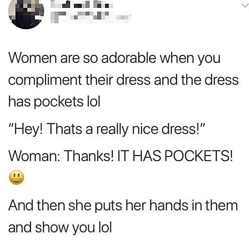Open the blurred display name profile link
The height and width of the screenshot is (249, 249).
[x=82, y=5]
